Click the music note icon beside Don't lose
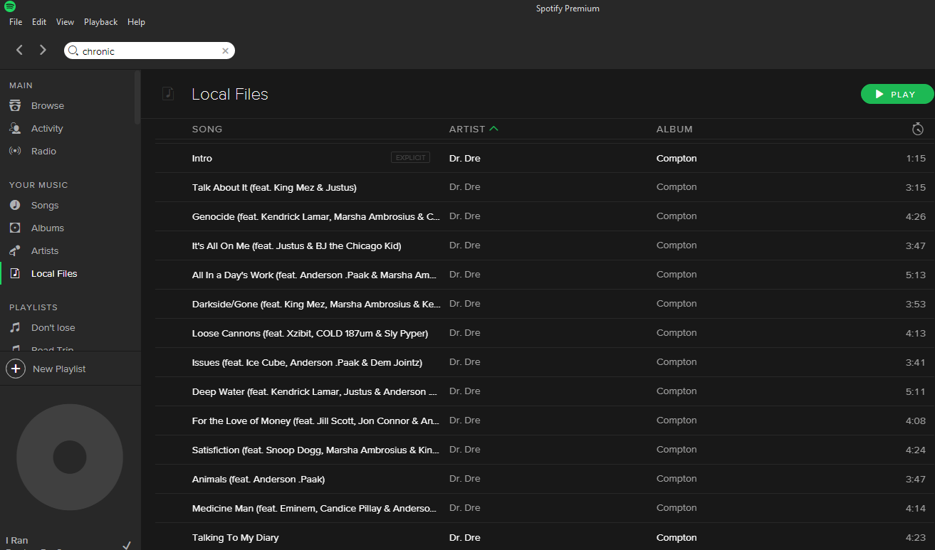The image size is (935, 550). tap(15, 328)
